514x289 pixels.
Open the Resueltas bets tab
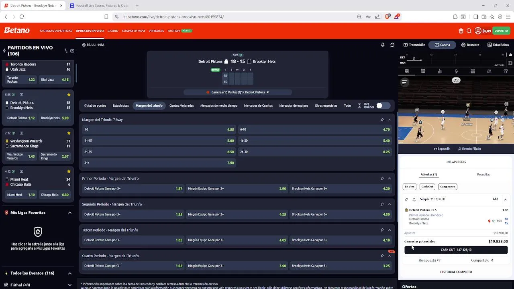coord(483,175)
